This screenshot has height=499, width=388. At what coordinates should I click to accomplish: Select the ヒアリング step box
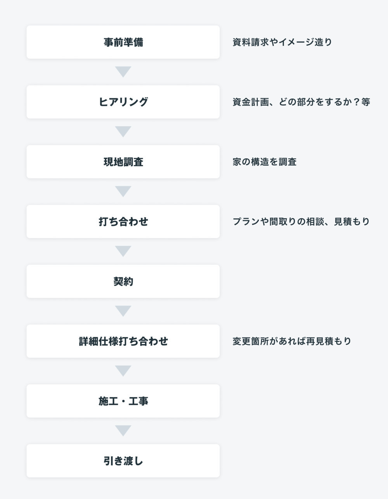point(123,102)
